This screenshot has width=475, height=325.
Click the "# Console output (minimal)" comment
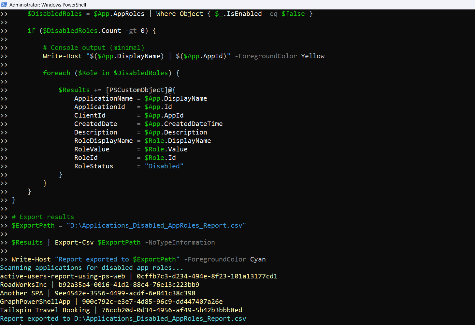click(x=94, y=48)
